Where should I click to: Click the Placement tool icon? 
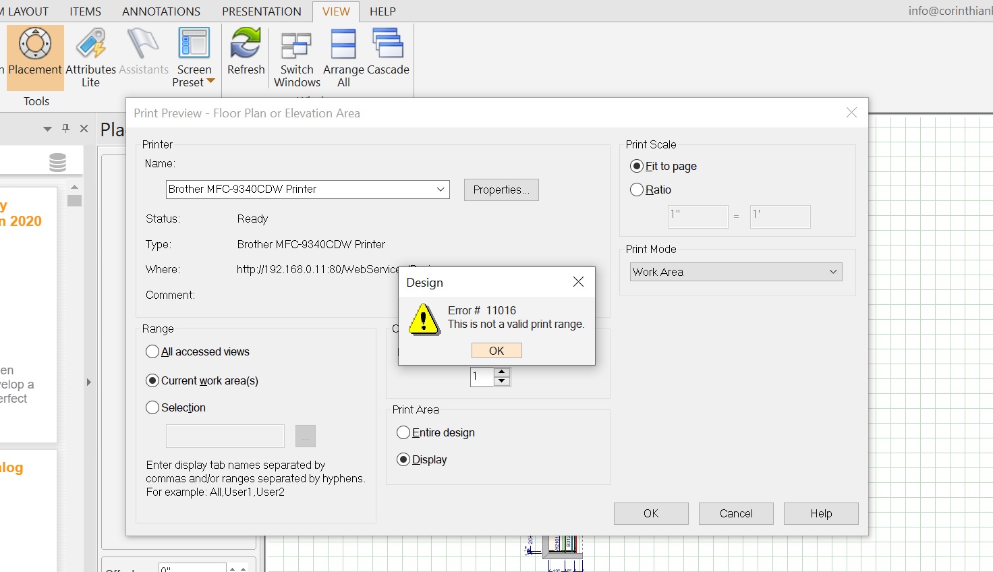(35, 45)
